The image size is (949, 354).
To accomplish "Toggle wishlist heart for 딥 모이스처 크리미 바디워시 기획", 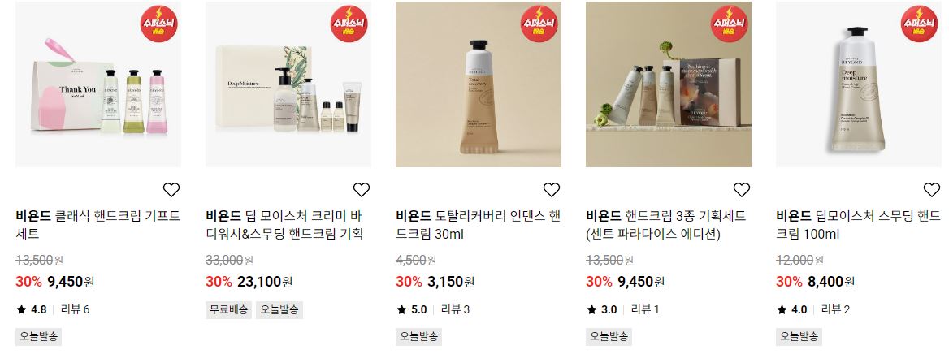I will coord(362,190).
